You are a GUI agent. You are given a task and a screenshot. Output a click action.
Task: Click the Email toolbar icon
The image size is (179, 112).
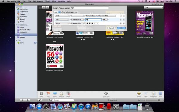click(x=160, y=93)
